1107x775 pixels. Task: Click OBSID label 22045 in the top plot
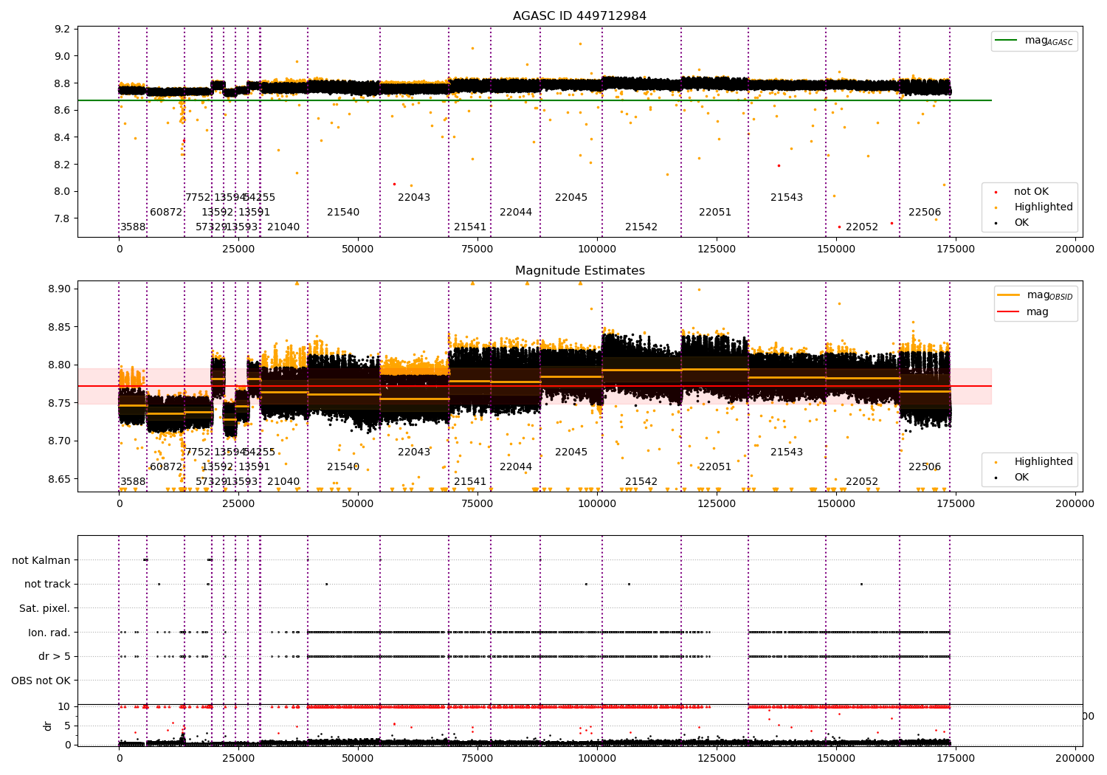(571, 198)
